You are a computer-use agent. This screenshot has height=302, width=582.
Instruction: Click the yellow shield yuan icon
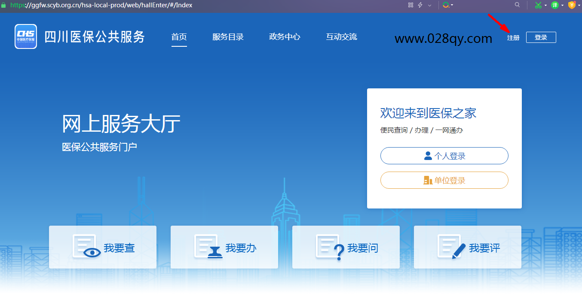tap(572, 5)
